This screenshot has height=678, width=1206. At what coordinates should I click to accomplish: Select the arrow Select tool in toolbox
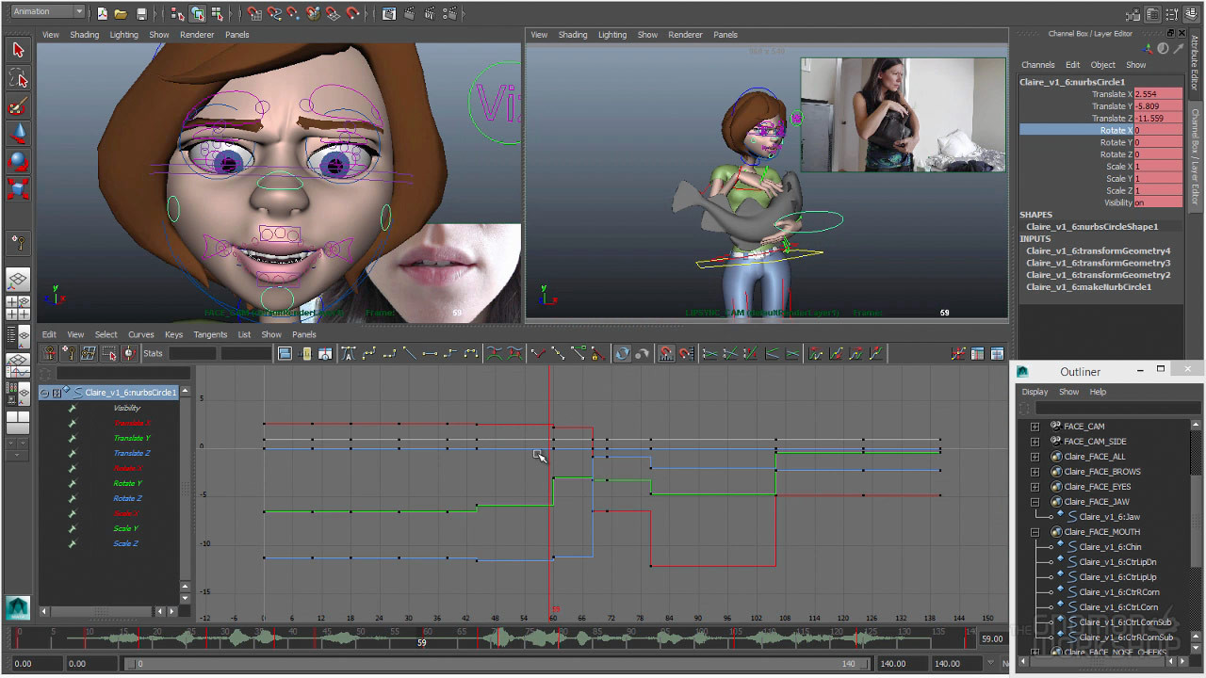tap(18, 50)
